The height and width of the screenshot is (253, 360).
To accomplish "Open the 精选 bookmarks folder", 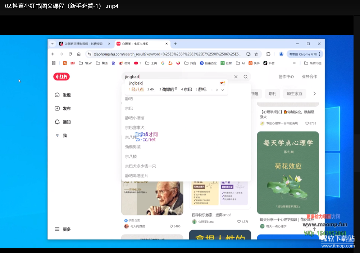I will [102, 63].
